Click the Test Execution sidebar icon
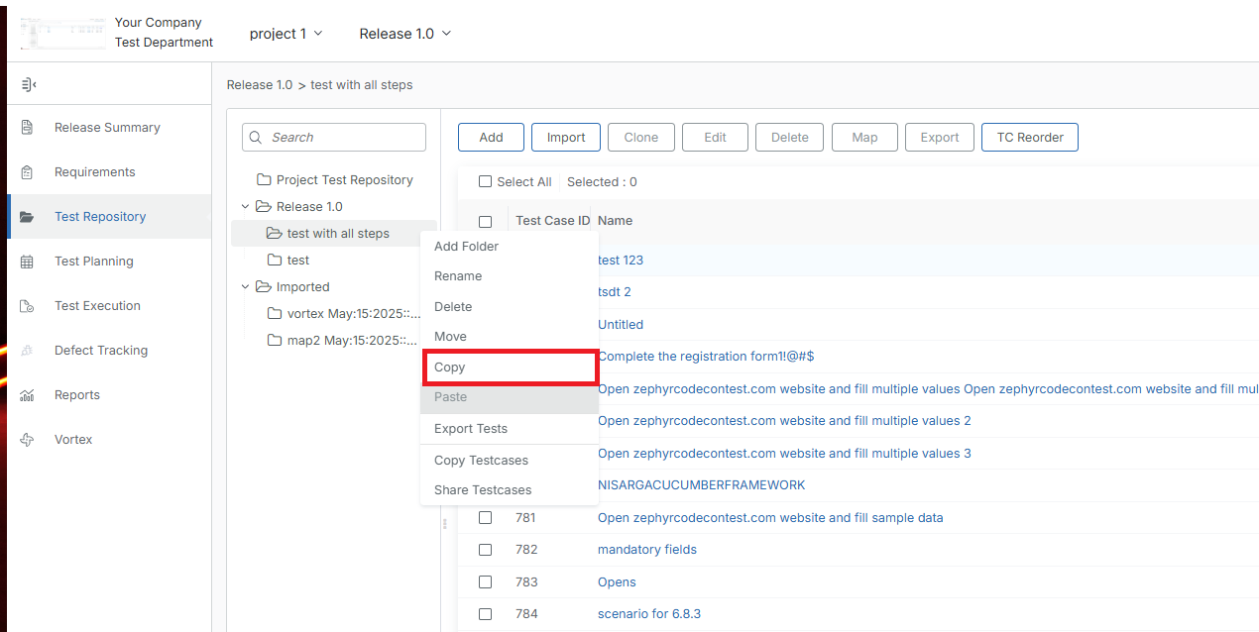Viewport: 1259px width, 632px height. pos(28,306)
